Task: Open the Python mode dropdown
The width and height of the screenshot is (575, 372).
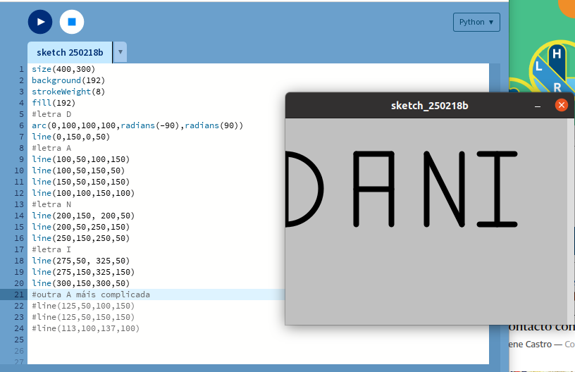Action: click(x=476, y=22)
